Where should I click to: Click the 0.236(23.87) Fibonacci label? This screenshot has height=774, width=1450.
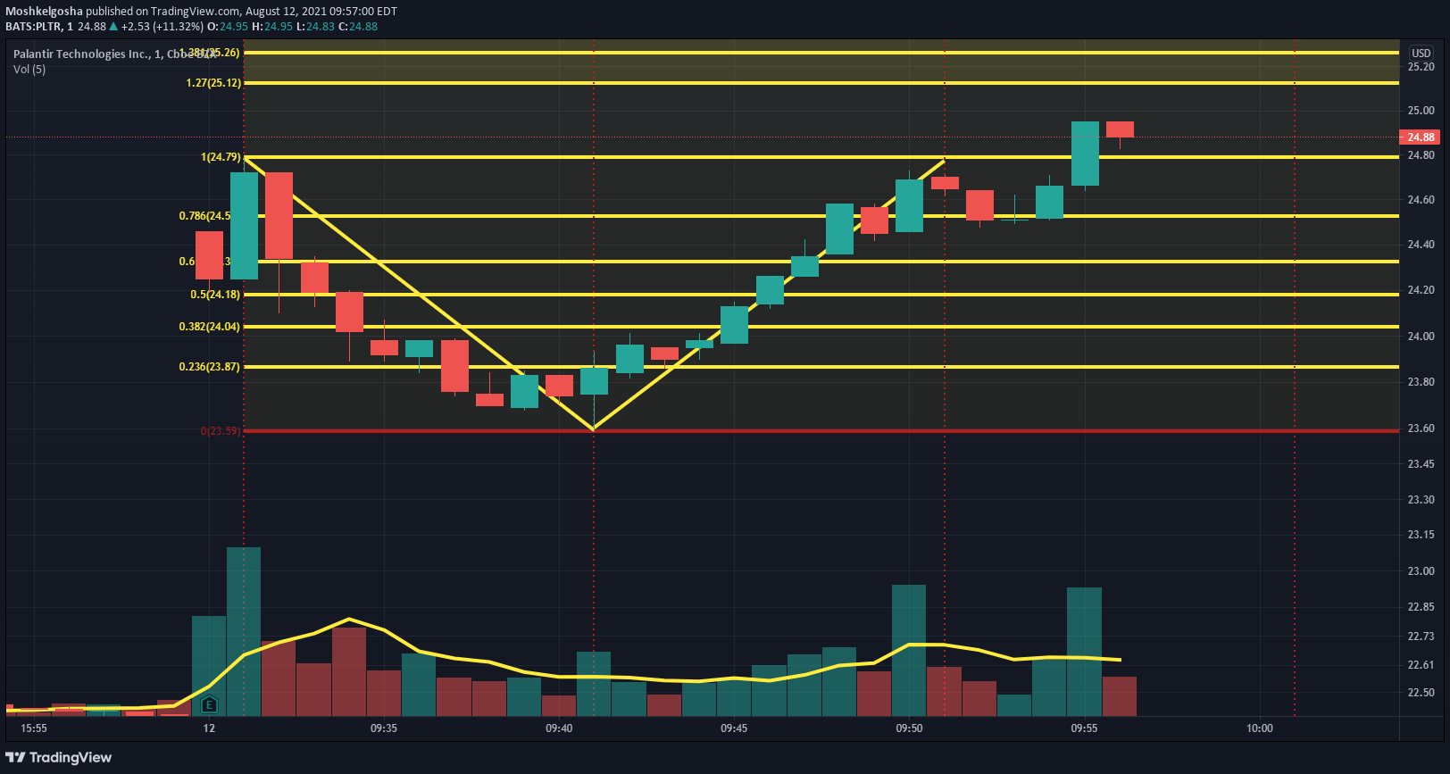pyautogui.click(x=210, y=367)
